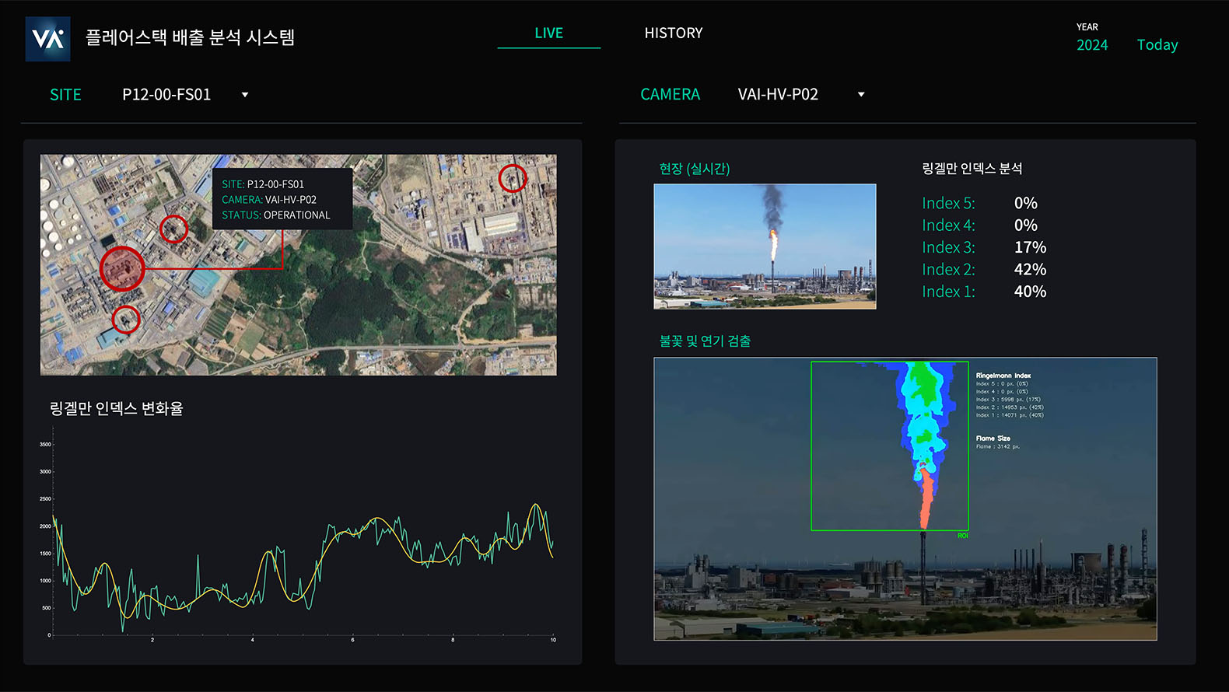Click the 플레어스택 배출 분석 시스템 title
This screenshot has height=692, width=1229.
190,37
